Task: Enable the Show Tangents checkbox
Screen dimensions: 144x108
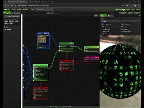Action: click(101, 34)
